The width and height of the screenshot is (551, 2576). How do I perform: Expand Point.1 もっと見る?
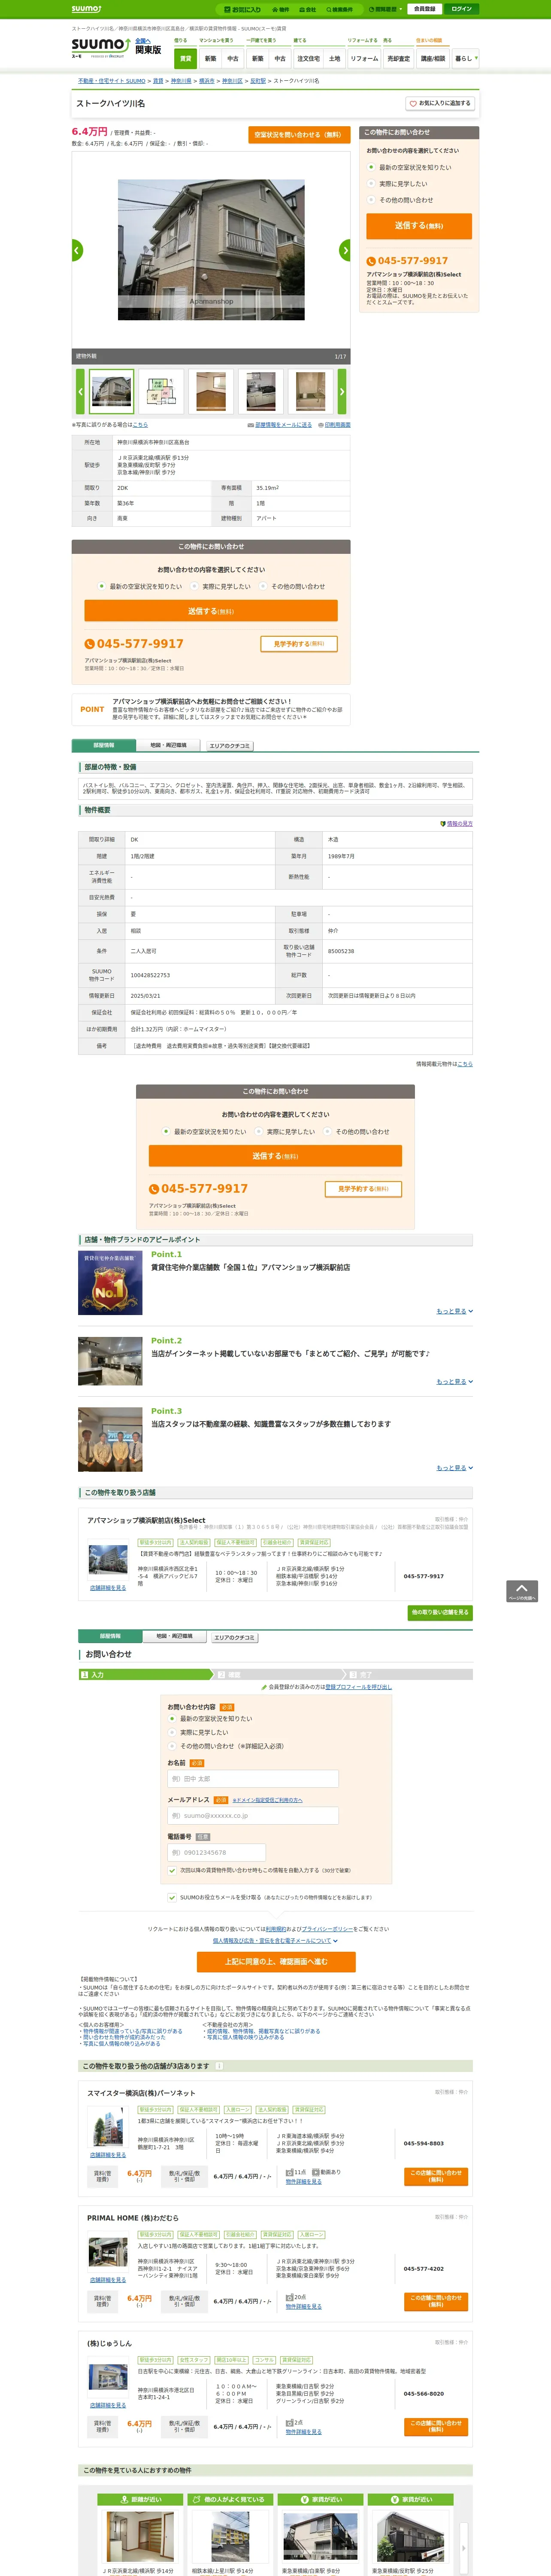pyautogui.click(x=455, y=1311)
